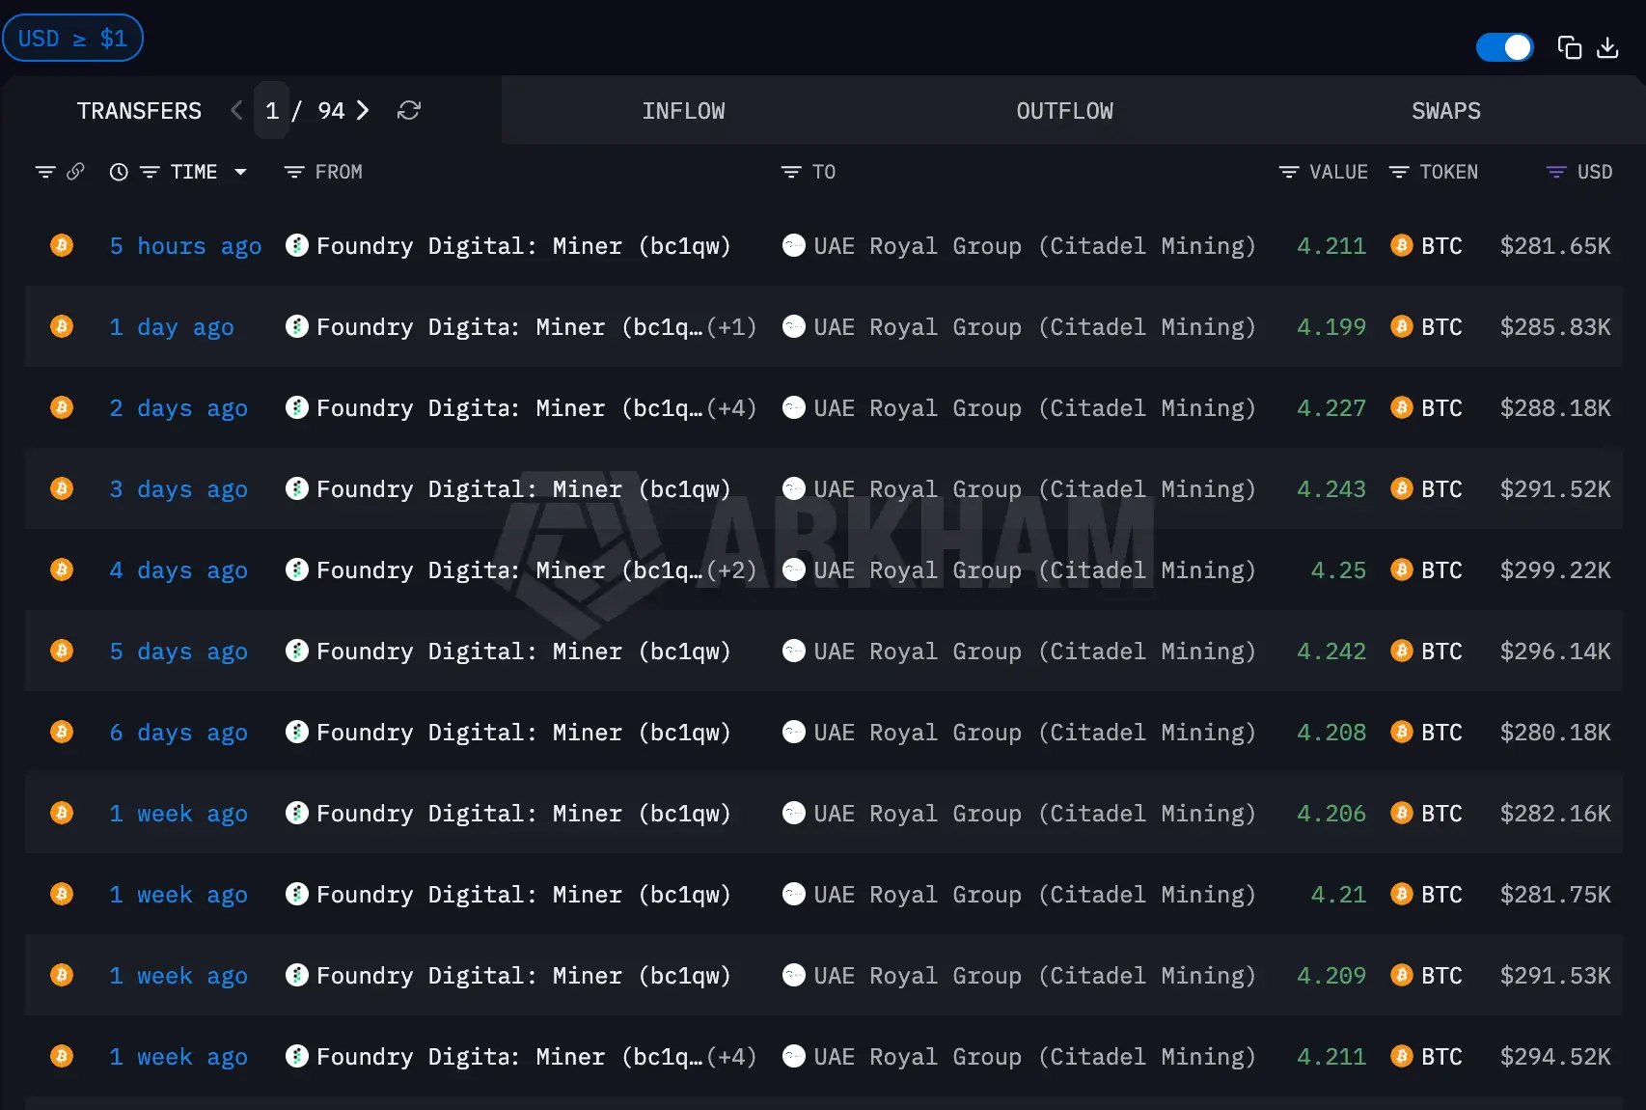Click BTC token icon in $299.22K row
The height and width of the screenshot is (1110, 1646).
1402,569
